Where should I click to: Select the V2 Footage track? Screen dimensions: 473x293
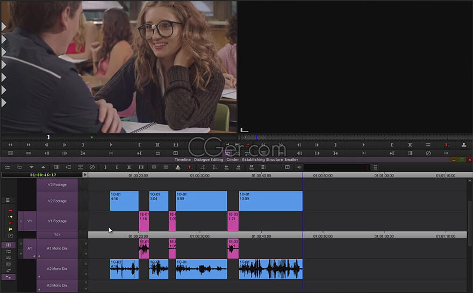57,201
